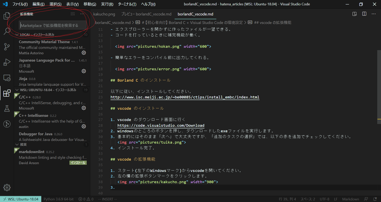This screenshot has height=202, width=381.
Task: Change LF end-of-line setting
Action: tap(336, 199)
